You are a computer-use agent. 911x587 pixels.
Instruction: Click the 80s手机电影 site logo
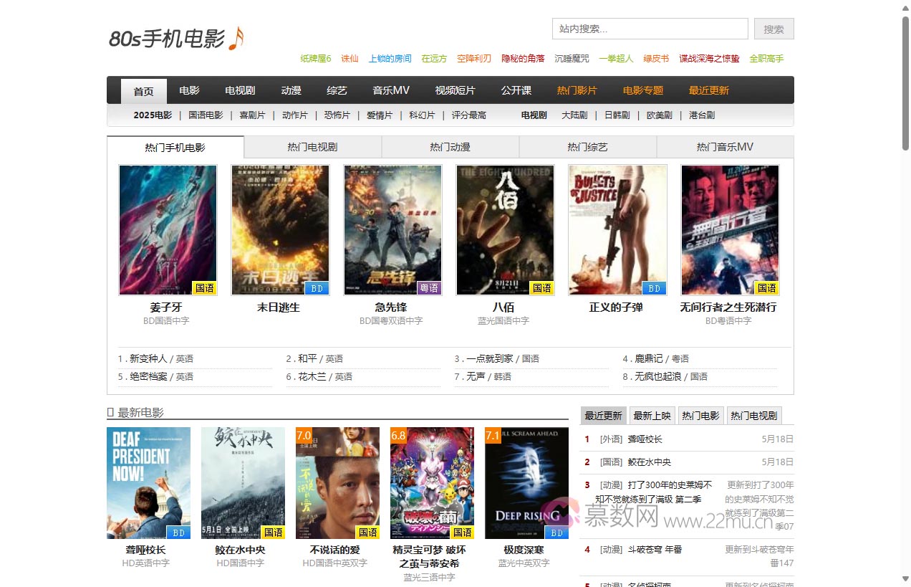(176, 38)
